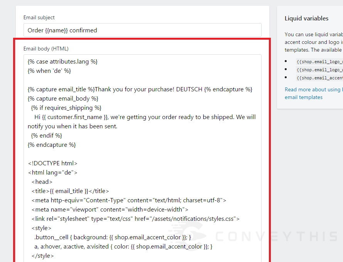The height and width of the screenshot is (262, 343).
Task: Place cursor on 'if requires_shipping' line
Action: 66,108
